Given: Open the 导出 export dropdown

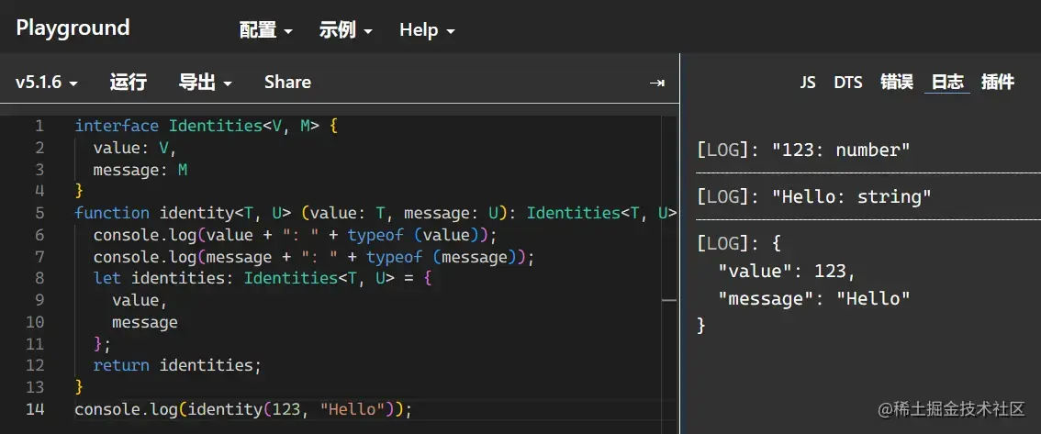Looking at the screenshot, I should pos(205,83).
